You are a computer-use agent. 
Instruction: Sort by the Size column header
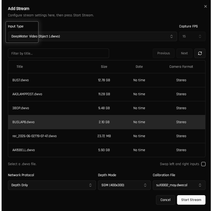tap(104, 67)
